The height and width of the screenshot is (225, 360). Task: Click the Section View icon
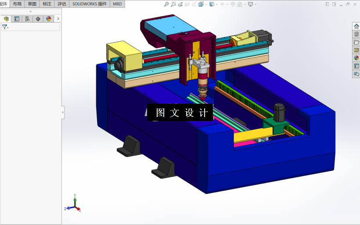click(187, 4)
